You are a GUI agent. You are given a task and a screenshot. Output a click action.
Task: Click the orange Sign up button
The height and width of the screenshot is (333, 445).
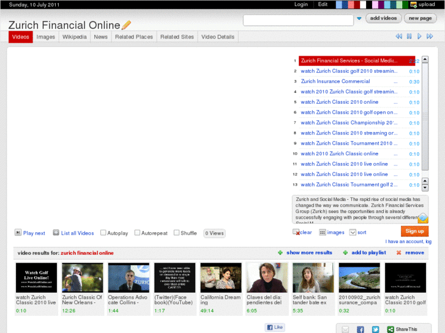[x=414, y=231]
